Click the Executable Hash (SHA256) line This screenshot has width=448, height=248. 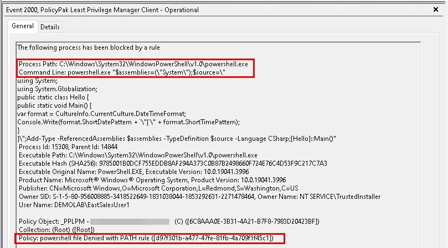[x=173, y=163]
